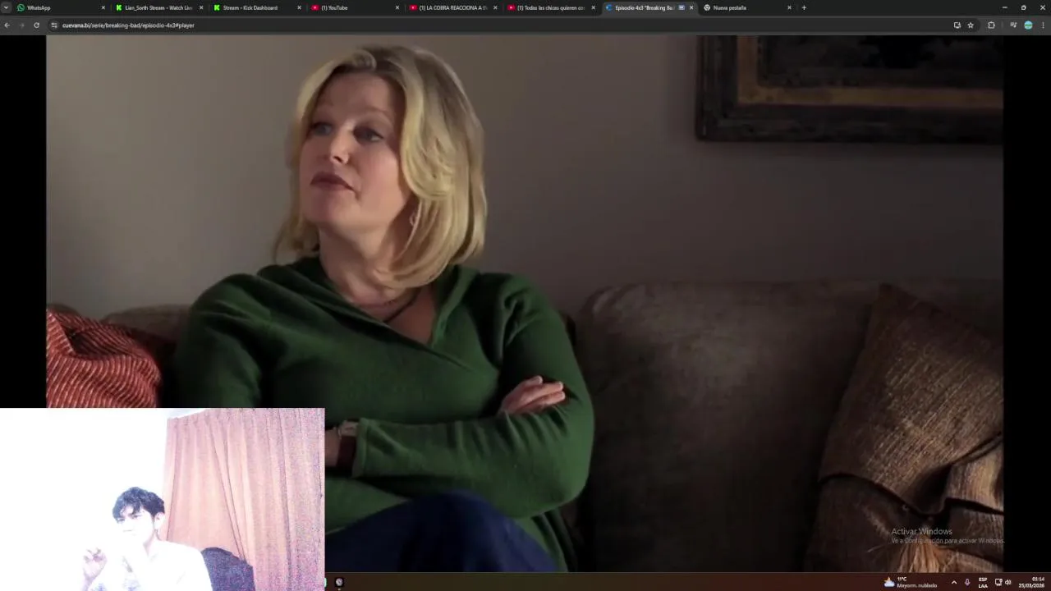Bookmark this page with the star icon
The height and width of the screenshot is (591, 1051).
coord(971,25)
